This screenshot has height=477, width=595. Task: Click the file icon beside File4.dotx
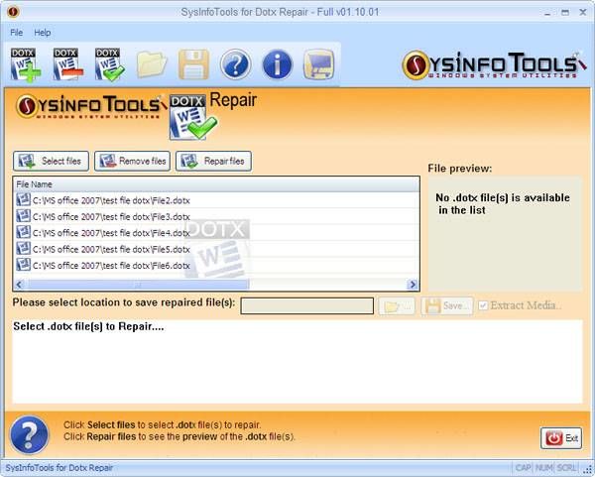23,232
